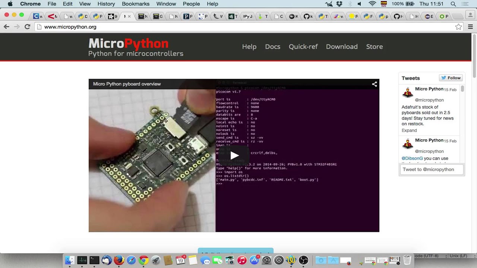Screen dimensions: 477x268
Task: Open FaceTime from the Dock
Action: [x=217, y=260]
